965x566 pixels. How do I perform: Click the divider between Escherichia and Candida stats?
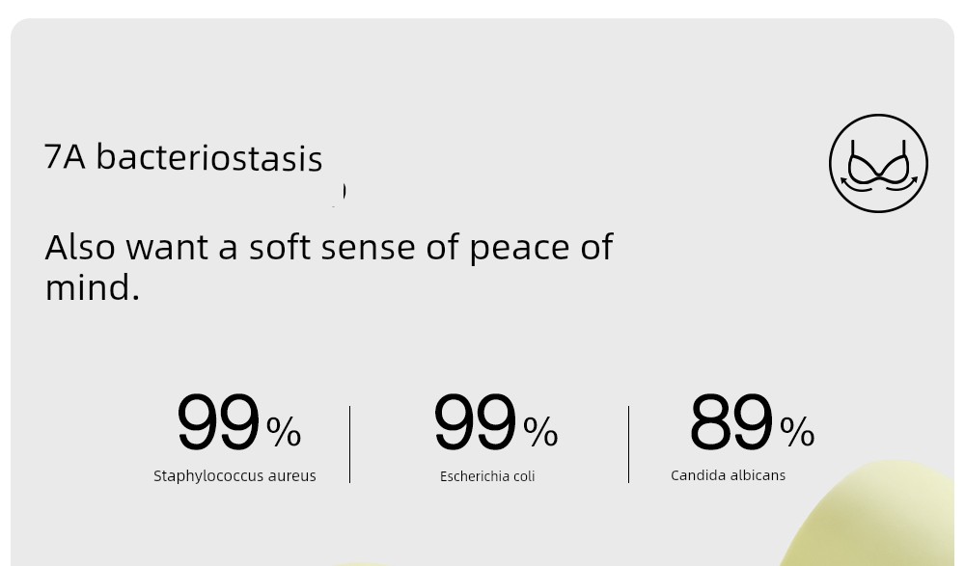pos(628,445)
